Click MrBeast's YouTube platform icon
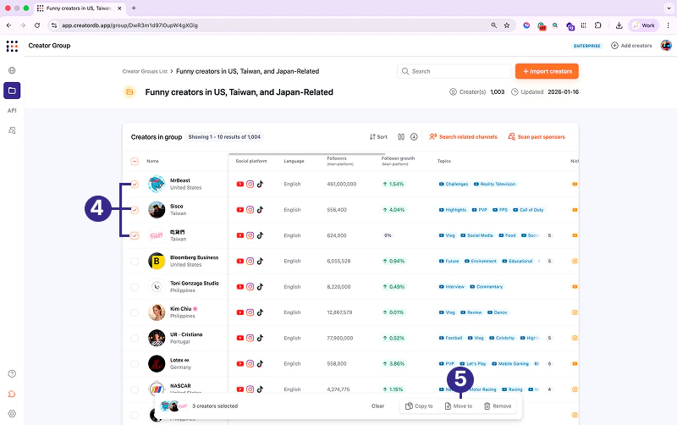 [x=240, y=184]
